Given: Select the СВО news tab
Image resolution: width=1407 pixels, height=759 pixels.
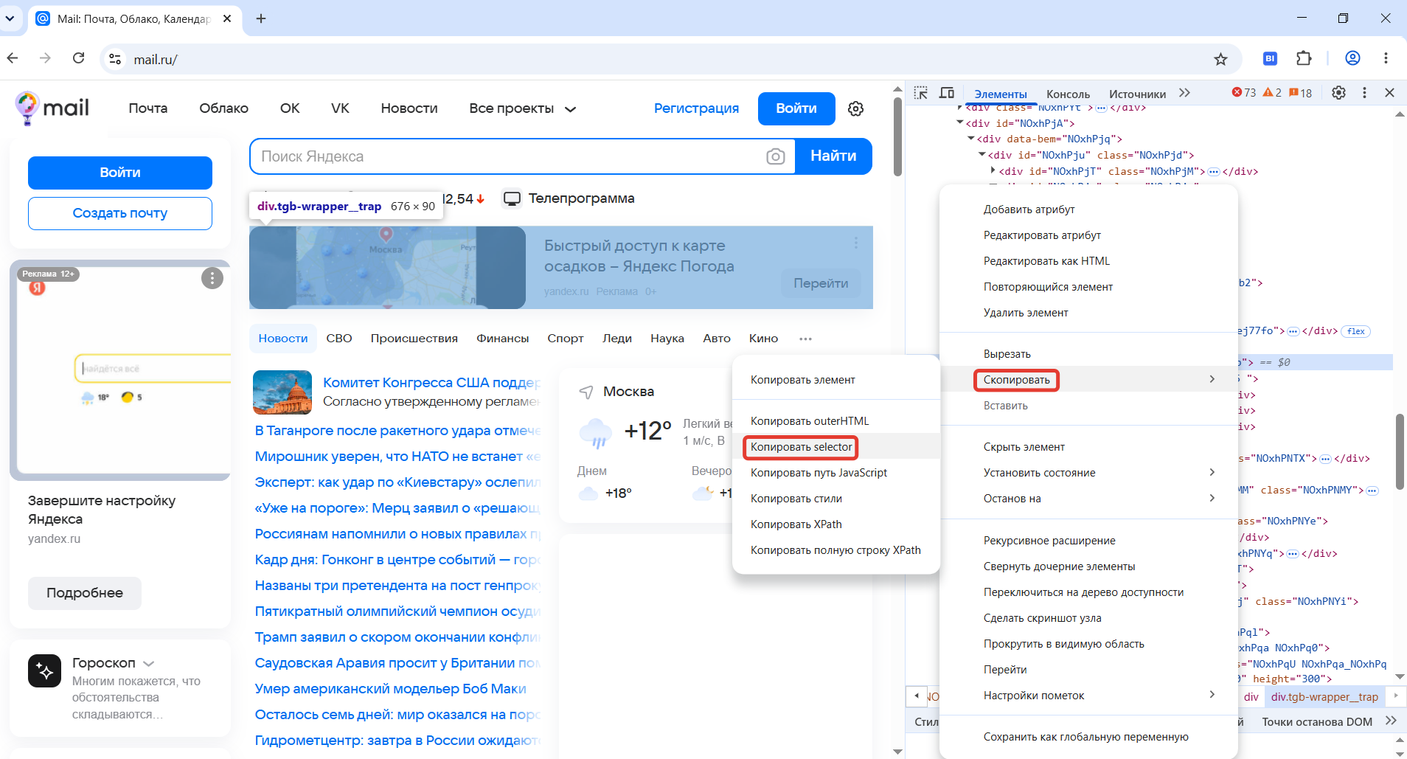Looking at the screenshot, I should (x=339, y=339).
